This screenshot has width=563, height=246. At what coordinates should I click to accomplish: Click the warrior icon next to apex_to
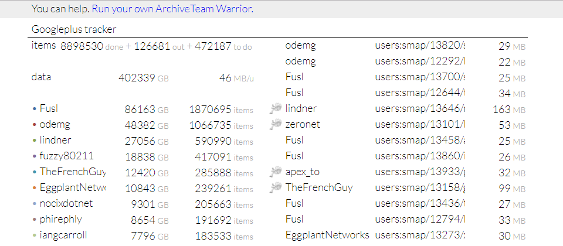pos(276,172)
